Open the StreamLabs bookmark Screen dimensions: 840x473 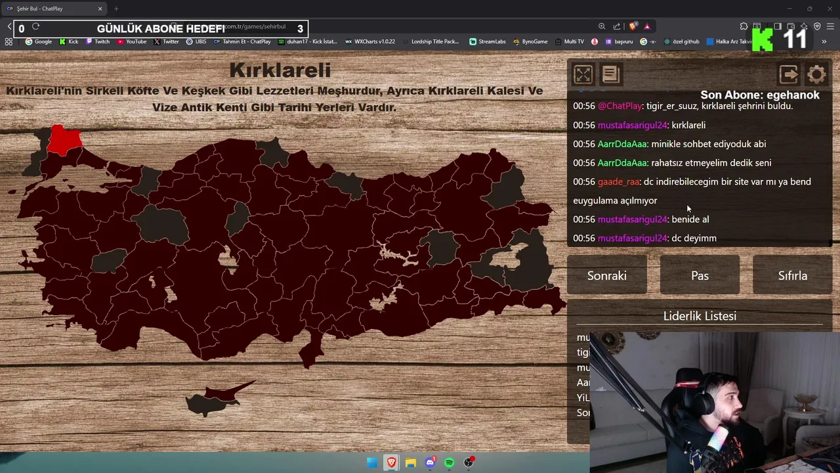(x=488, y=41)
